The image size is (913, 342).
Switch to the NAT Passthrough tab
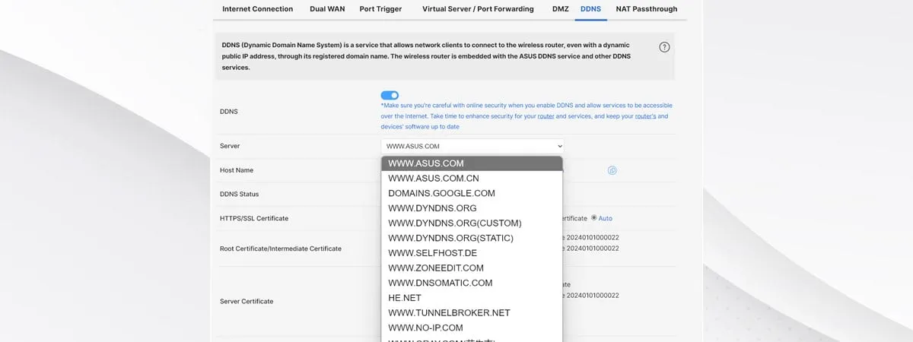click(646, 9)
